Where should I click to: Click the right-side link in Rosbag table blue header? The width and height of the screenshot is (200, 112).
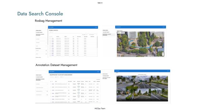96,27
